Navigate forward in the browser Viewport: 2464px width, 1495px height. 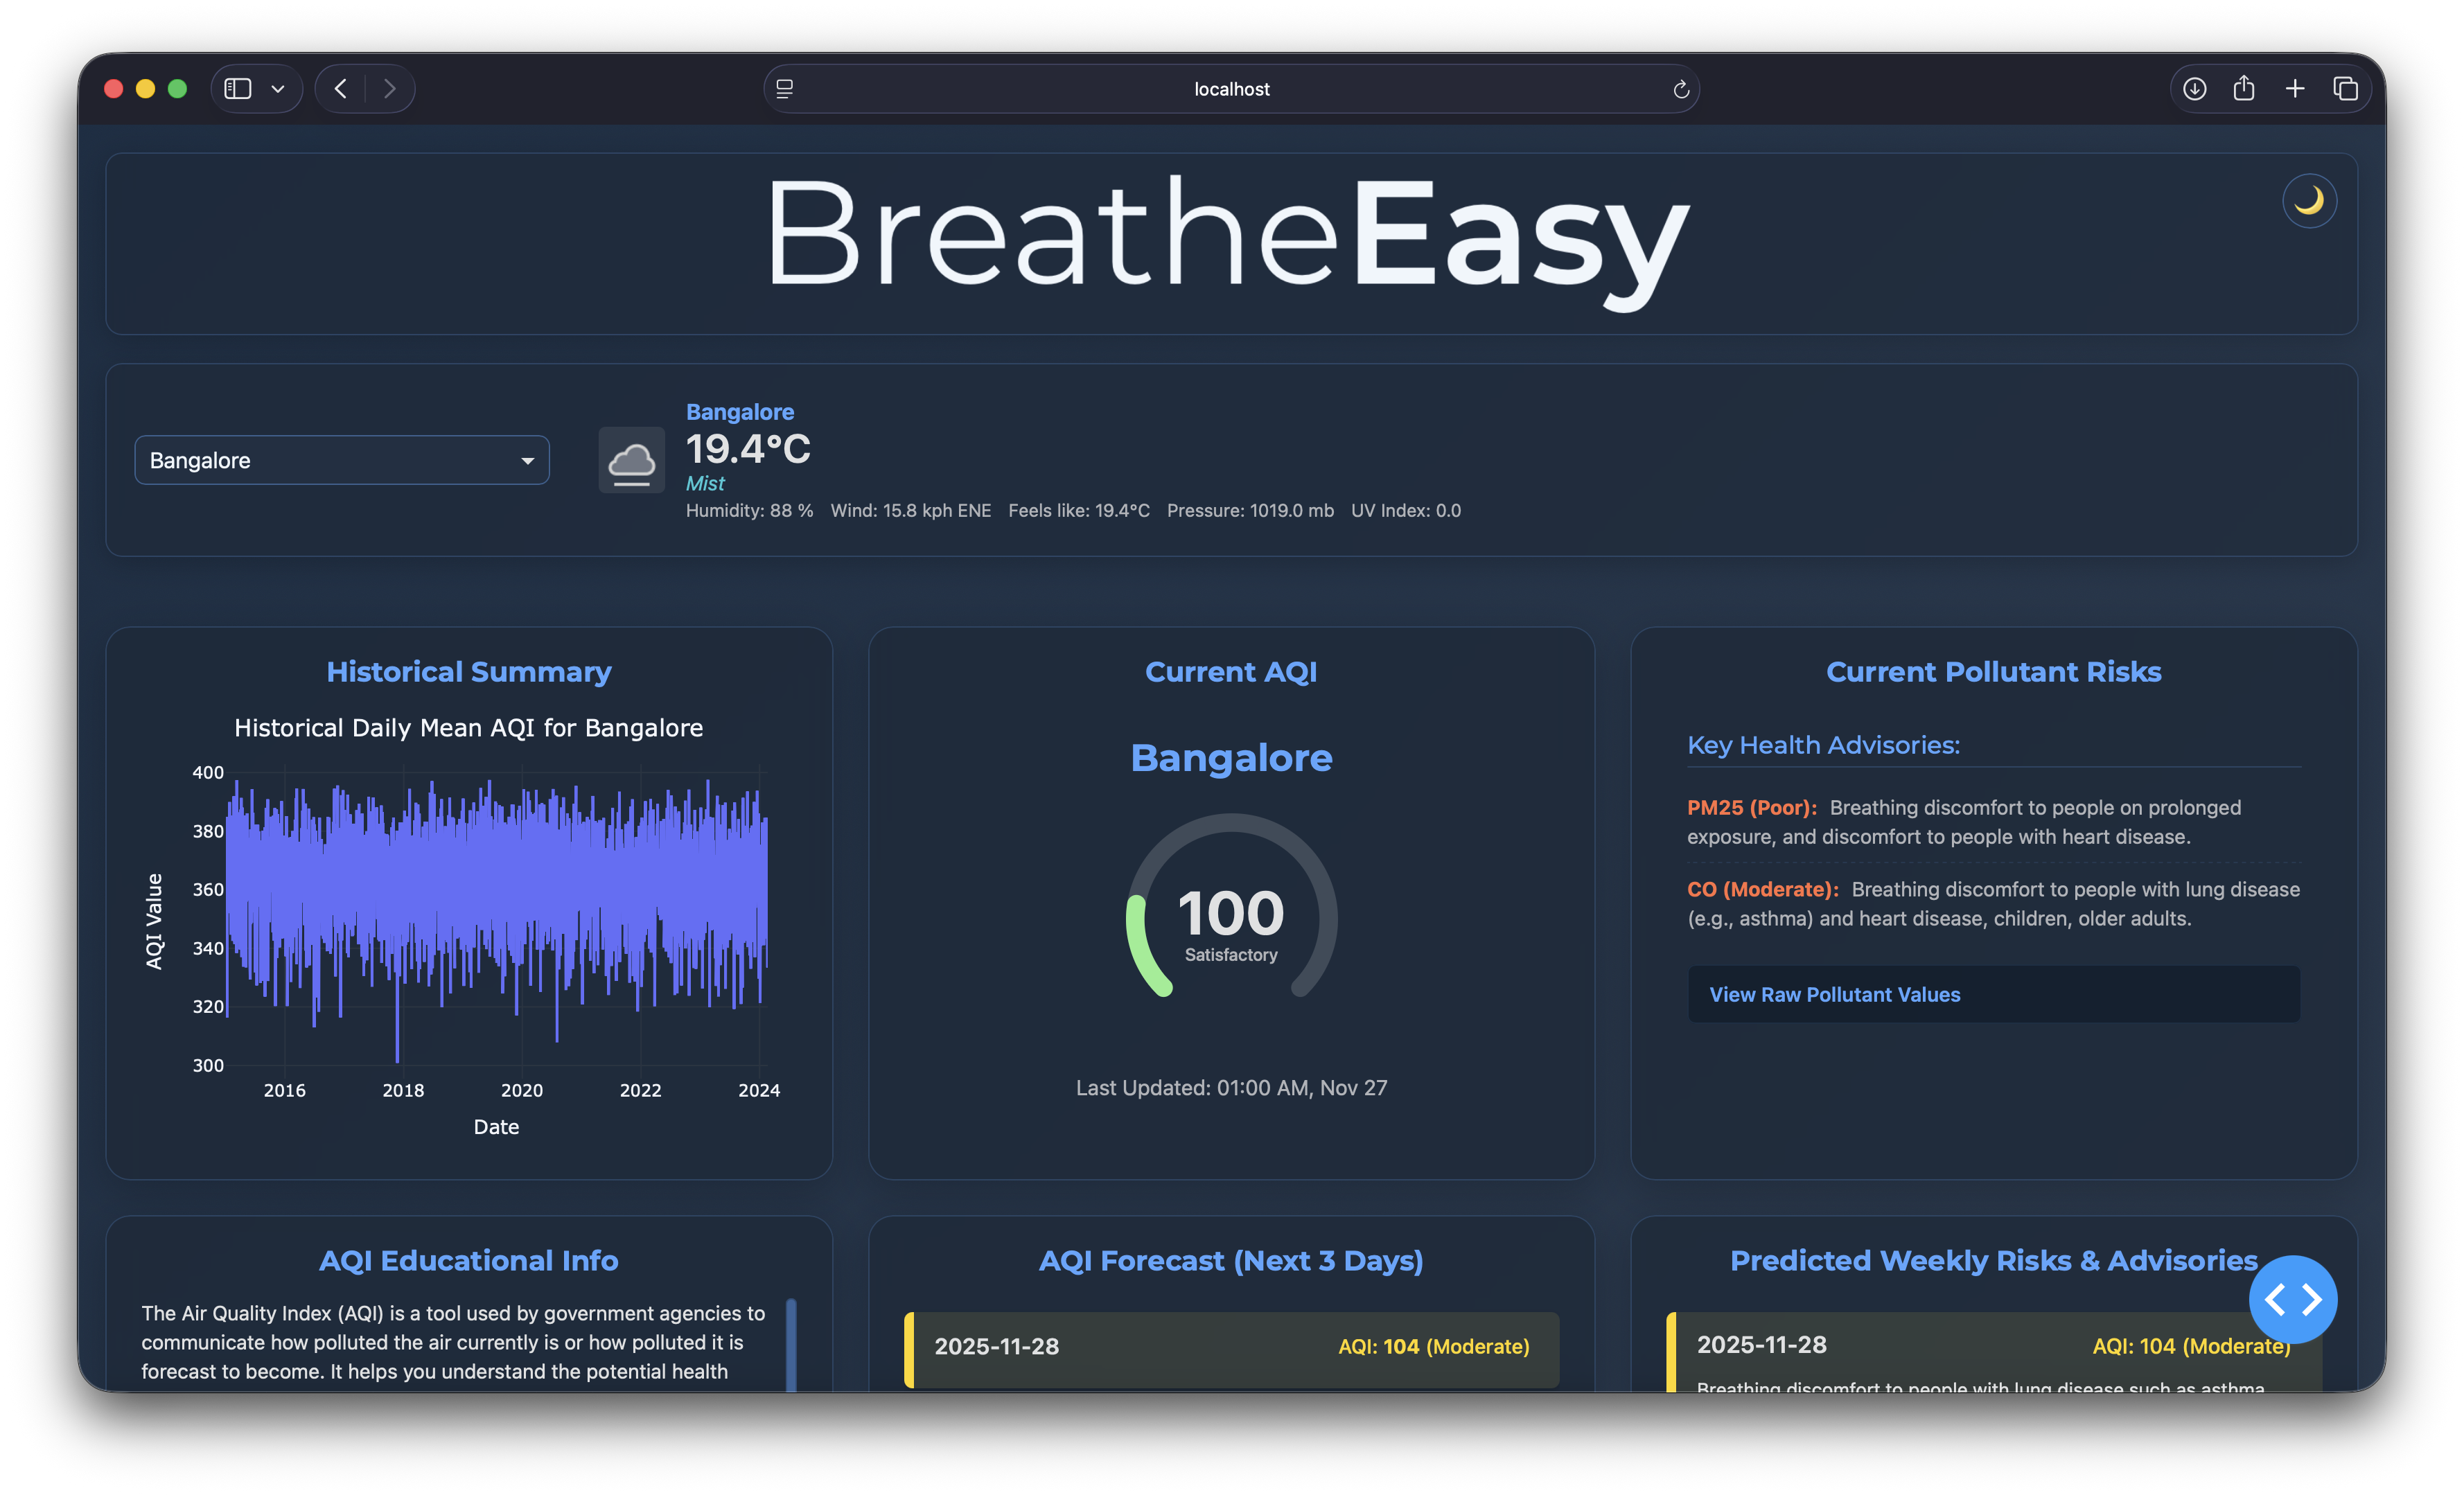pos(391,88)
